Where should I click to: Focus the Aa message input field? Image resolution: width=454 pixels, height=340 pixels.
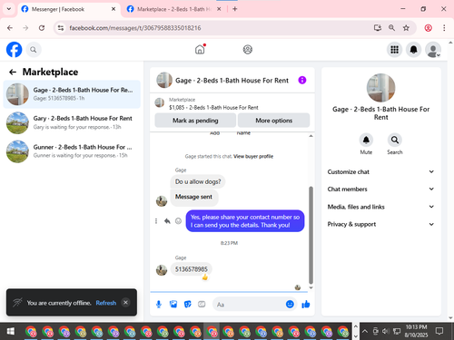(x=250, y=305)
